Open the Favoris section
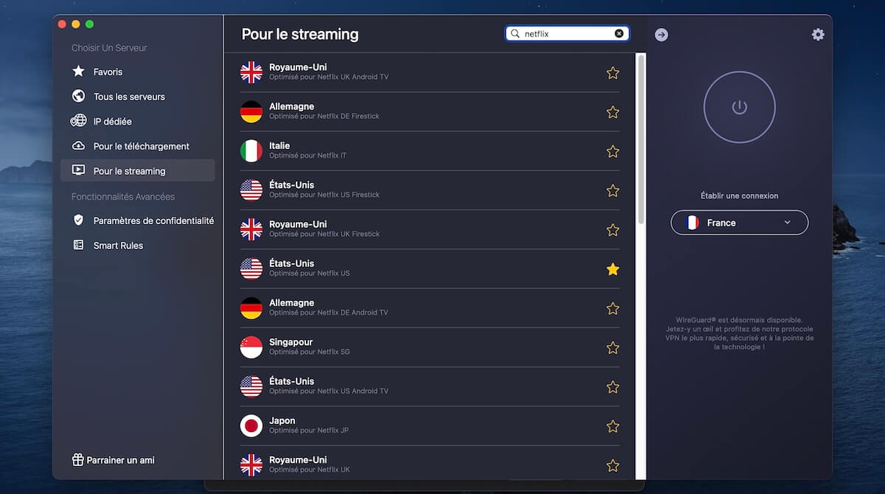 pos(138,72)
